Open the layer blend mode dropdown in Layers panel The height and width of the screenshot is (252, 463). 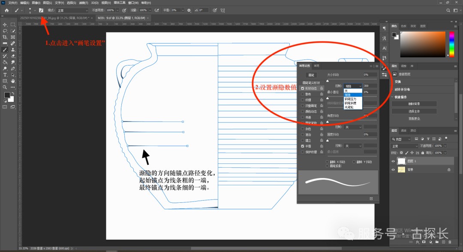pos(405,146)
